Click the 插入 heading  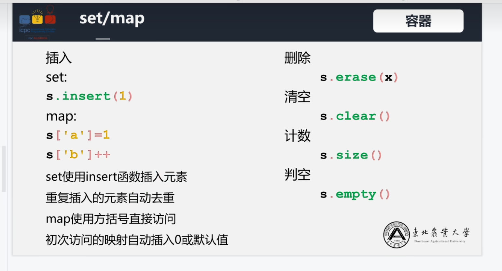[59, 58]
